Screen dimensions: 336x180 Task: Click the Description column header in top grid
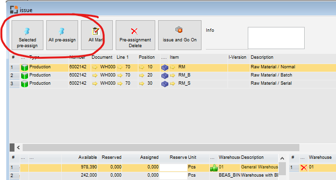tap(262, 57)
